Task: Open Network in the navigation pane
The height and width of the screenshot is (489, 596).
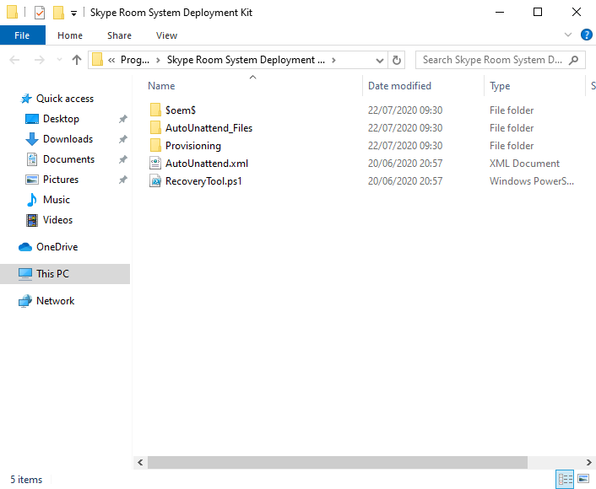Action: pyautogui.click(x=56, y=301)
